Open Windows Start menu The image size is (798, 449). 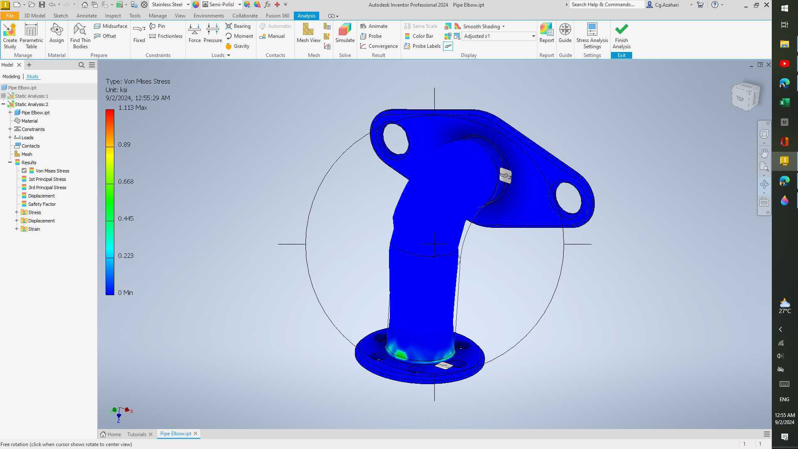point(784,8)
